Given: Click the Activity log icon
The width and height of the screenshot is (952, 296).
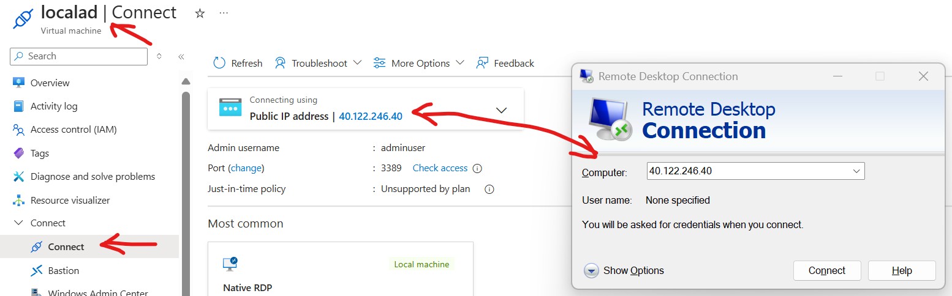Looking at the screenshot, I should (18, 106).
